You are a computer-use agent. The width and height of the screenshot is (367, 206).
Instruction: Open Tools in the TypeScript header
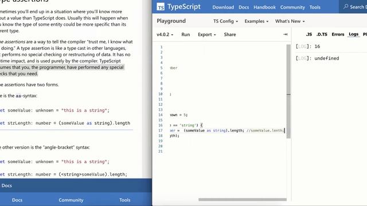tap(315, 7)
